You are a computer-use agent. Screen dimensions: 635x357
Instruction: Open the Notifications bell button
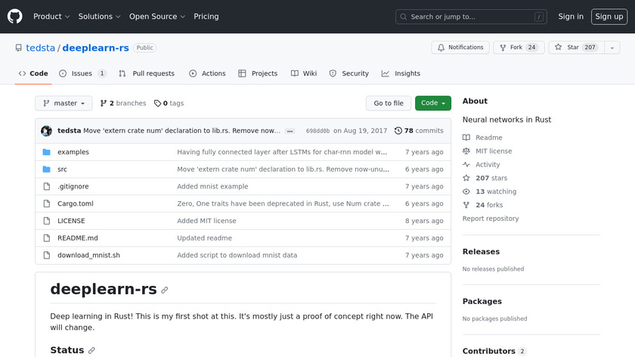[460, 48]
